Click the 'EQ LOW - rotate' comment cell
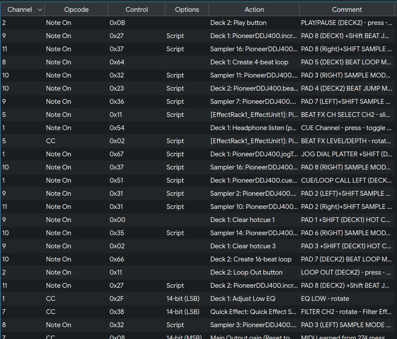The height and width of the screenshot is (339, 397). pyautogui.click(x=325, y=299)
